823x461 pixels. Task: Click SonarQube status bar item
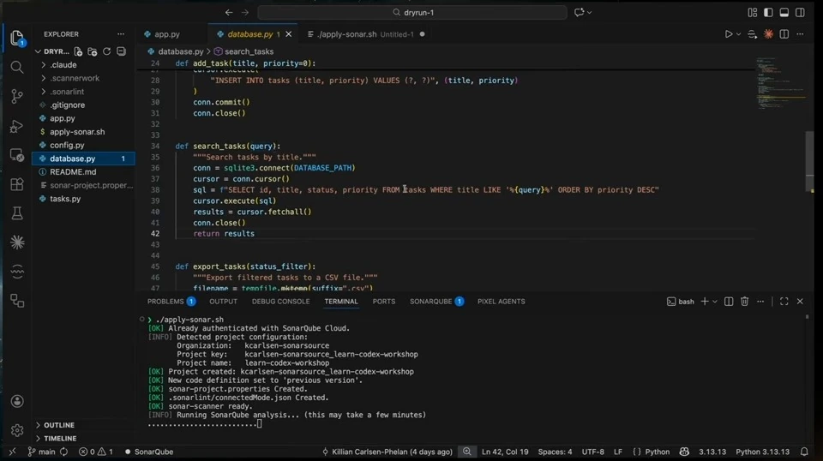(x=148, y=452)
